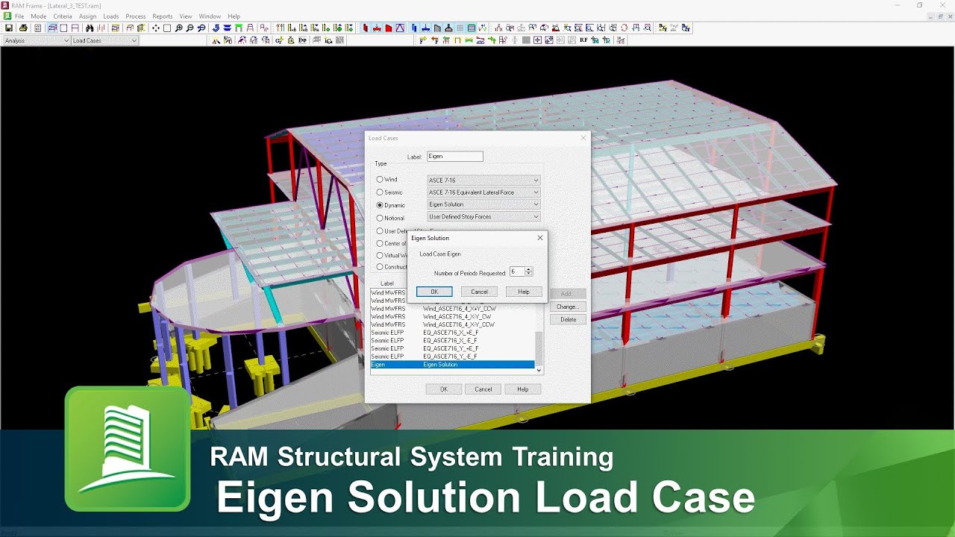955x537 pixels.
Task: Click the Change... button in Load Cases
Action: pos(568,307)
